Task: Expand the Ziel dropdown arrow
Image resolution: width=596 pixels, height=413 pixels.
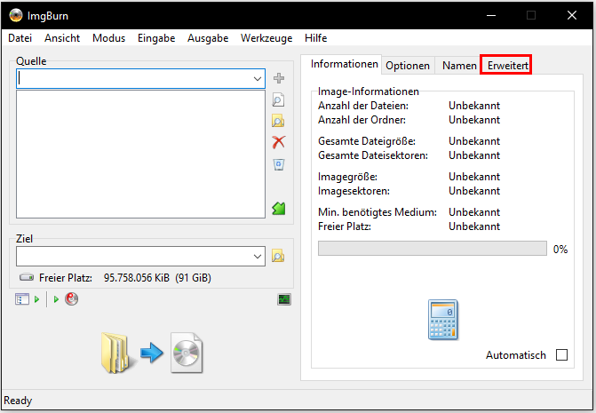Action: click(258, 257)
